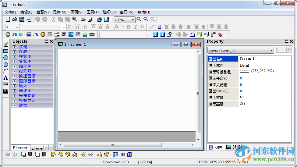Open a project with the folder icon
The width and height of the screenshot is (297, 167).
(x=15, y=19)
